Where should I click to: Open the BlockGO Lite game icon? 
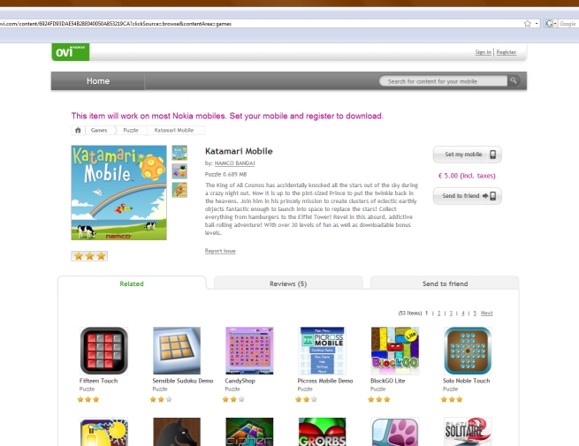pos(395,351)
